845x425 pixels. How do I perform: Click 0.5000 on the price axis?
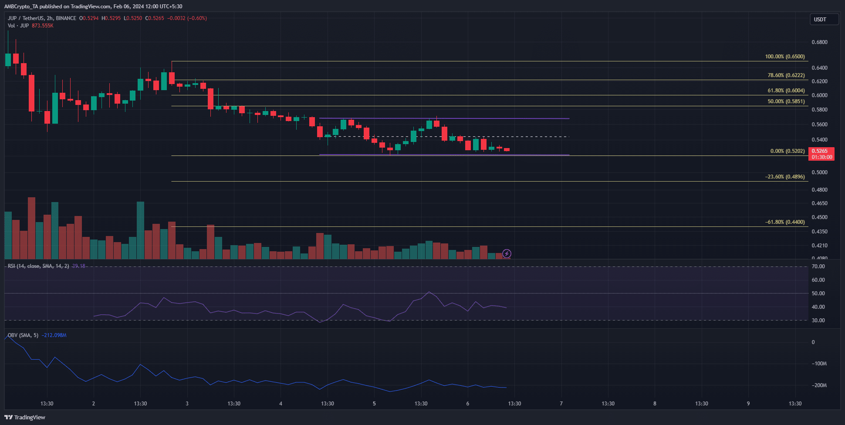click(820, 172)
